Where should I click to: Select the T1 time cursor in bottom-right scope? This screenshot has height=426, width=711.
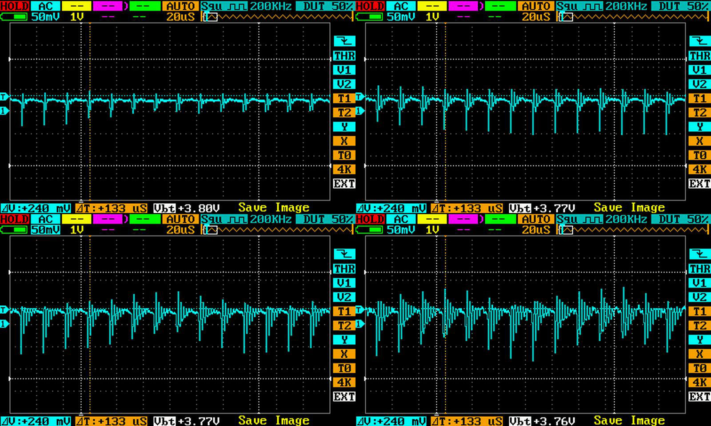pyautogui.click(x=699, y=311)
